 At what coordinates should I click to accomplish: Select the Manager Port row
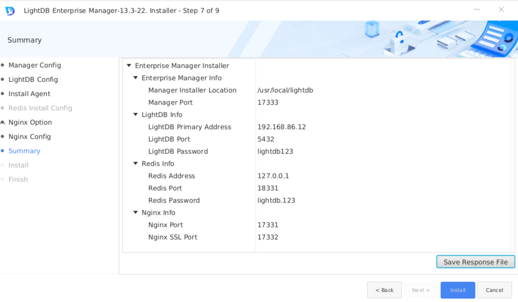point(316,102)
